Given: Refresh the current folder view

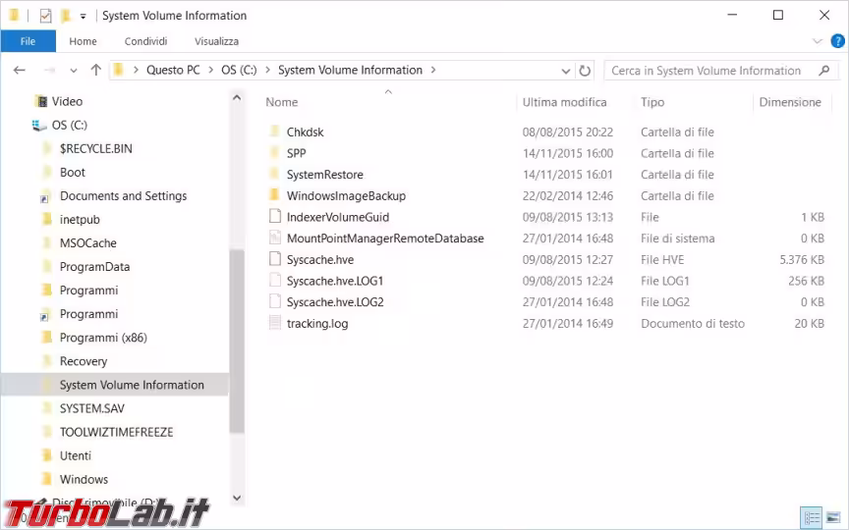Looking at the screenshot, I should (585, 71).
